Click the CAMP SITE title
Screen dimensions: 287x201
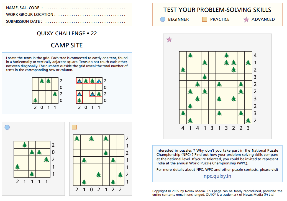pyautogui.click(x=67, y=45)
